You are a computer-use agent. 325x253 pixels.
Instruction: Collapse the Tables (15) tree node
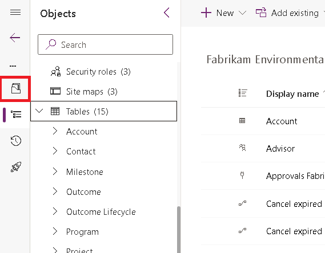click(x=39, y=111)
